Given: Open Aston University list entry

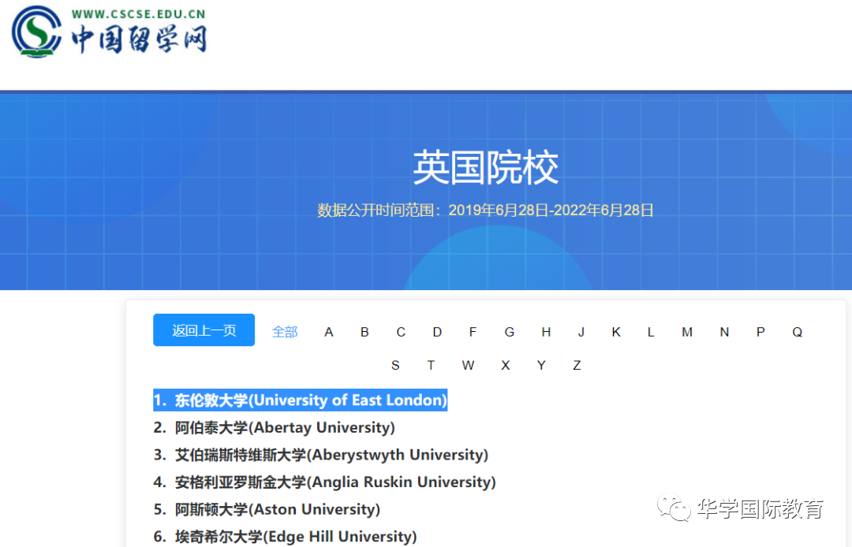Looking at the screenshot, I should [267, 509].
